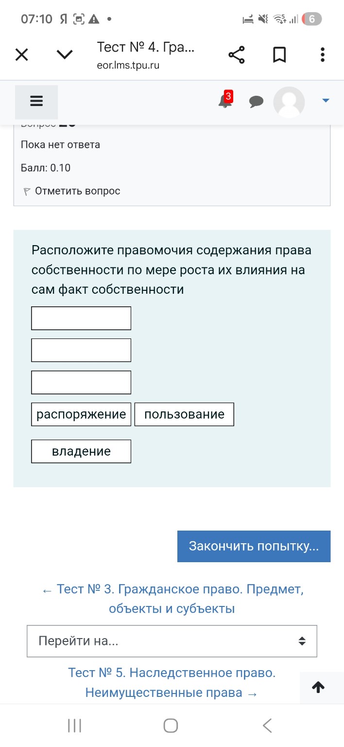
Task: Bookmark the page with the bookmark icon
Action: tap(279, 54)
